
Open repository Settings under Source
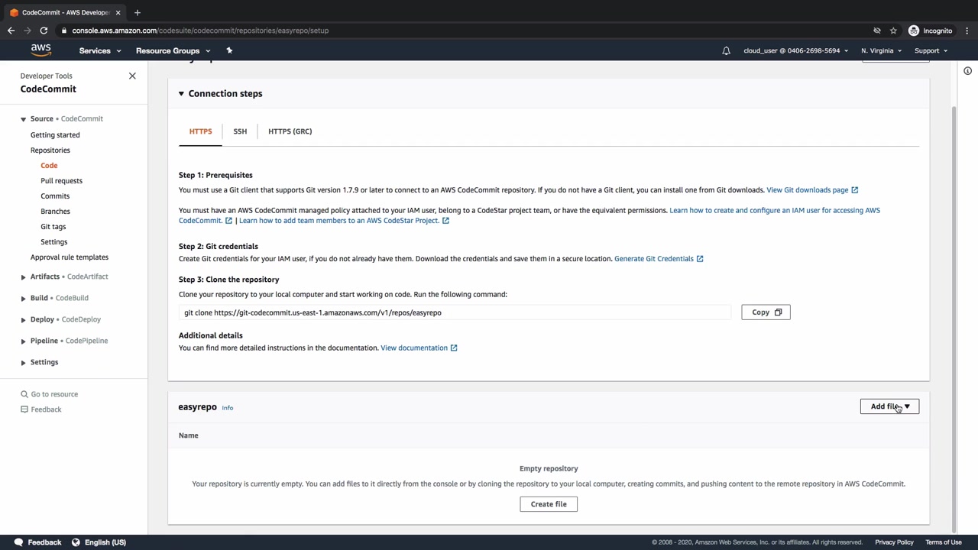54,241
